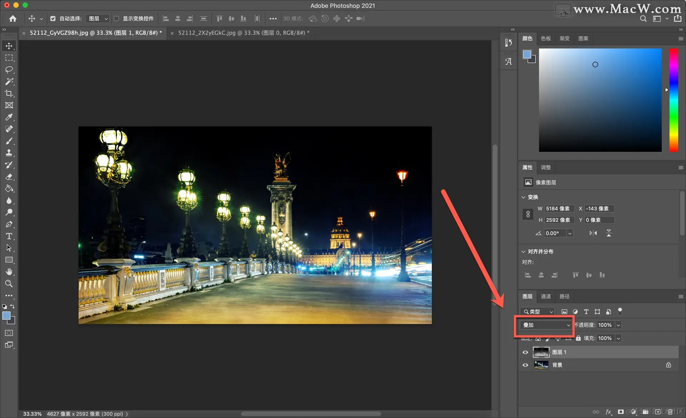The image size is (686, 418).
Task: Enable 显示变换控件 checkbox
Action: click(116, 19)
